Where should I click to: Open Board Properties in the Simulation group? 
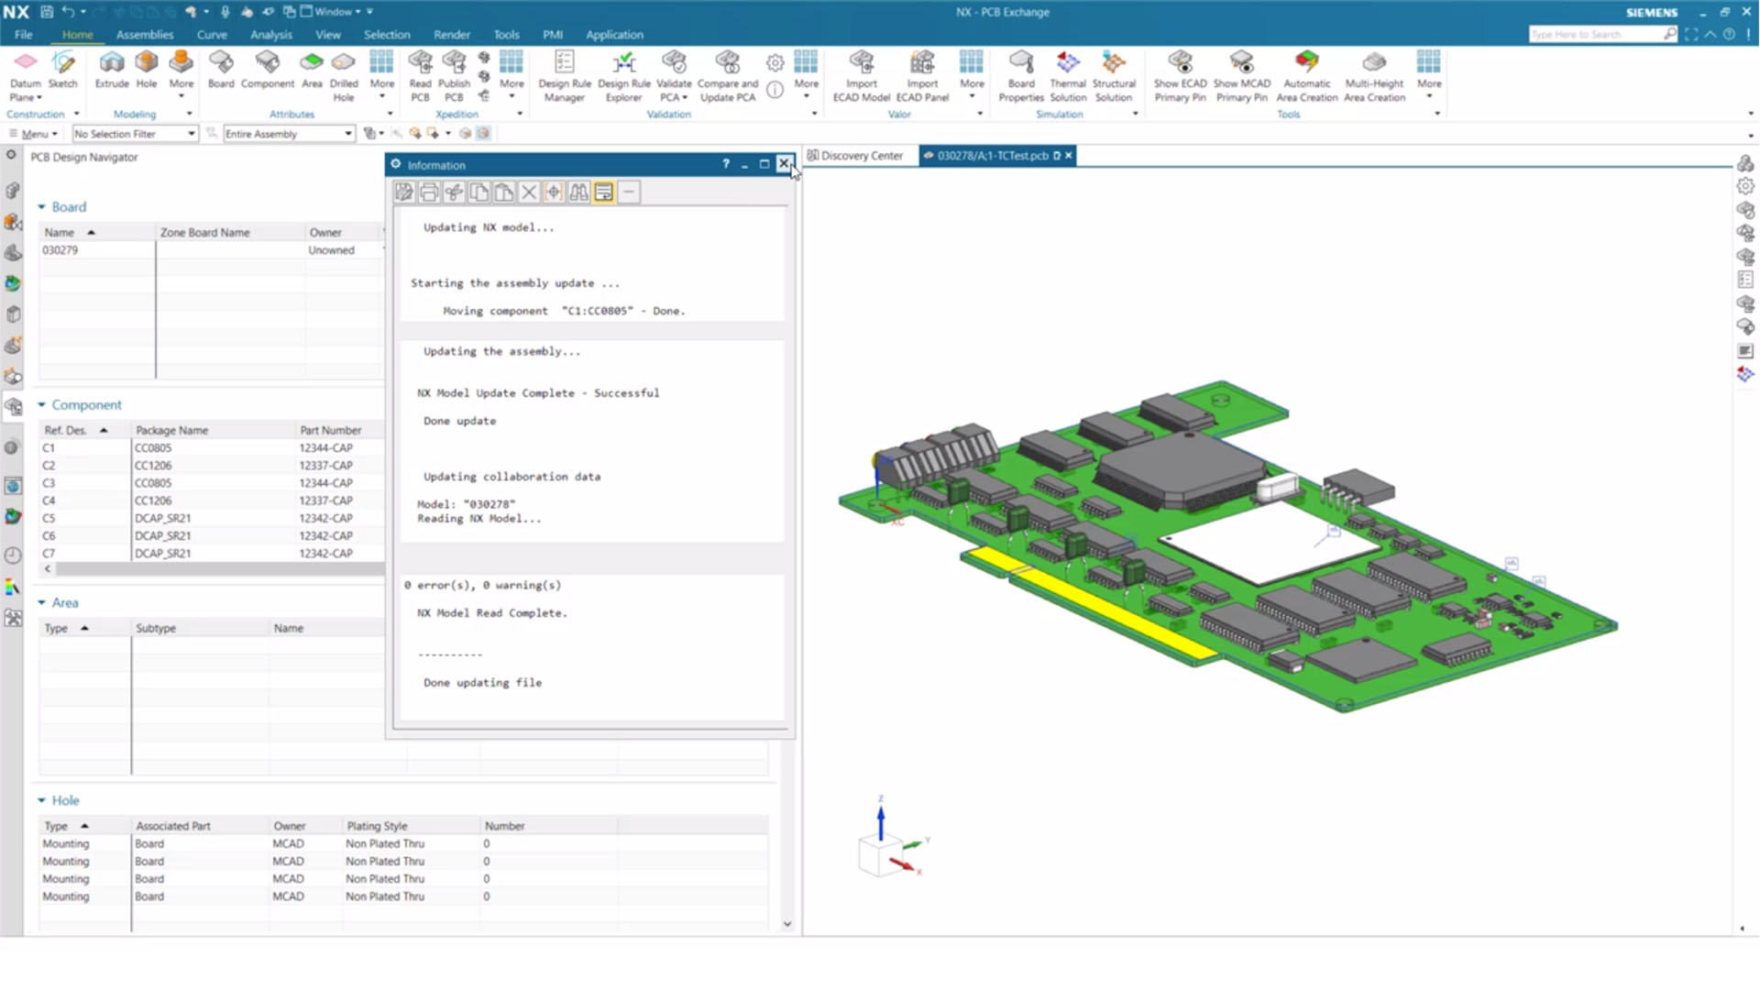1020,73
